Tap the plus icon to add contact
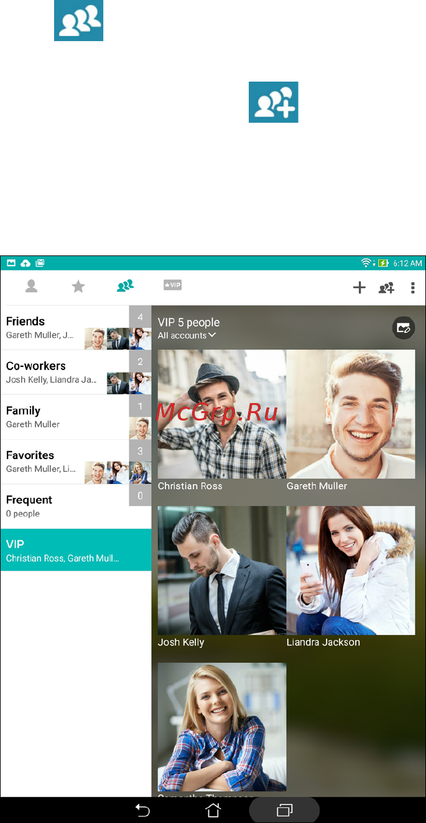 pyautogui.click(x=359, y=287)
